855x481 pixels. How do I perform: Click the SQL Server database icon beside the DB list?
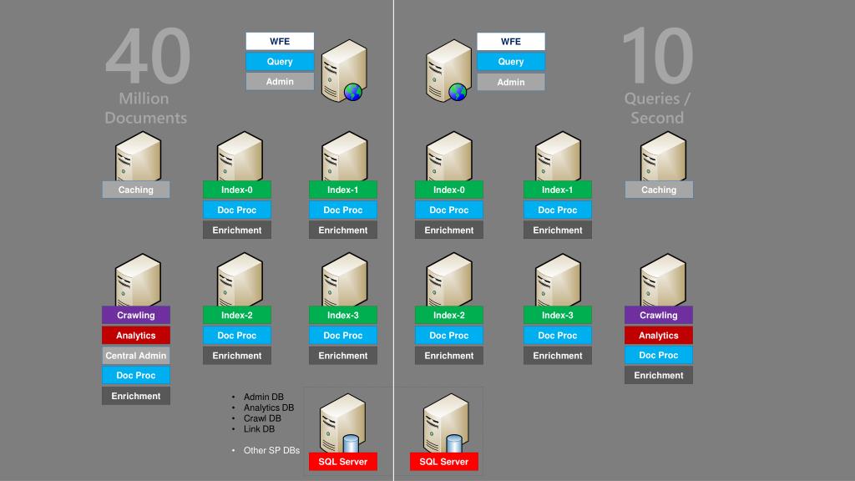tap(342, 423)
